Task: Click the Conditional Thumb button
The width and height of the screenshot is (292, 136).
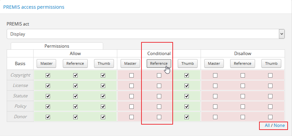Action: (x=187, y=63)
